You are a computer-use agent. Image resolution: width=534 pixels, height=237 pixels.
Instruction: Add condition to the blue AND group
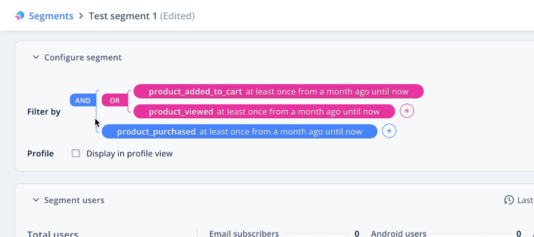click(x=390, y=132)
